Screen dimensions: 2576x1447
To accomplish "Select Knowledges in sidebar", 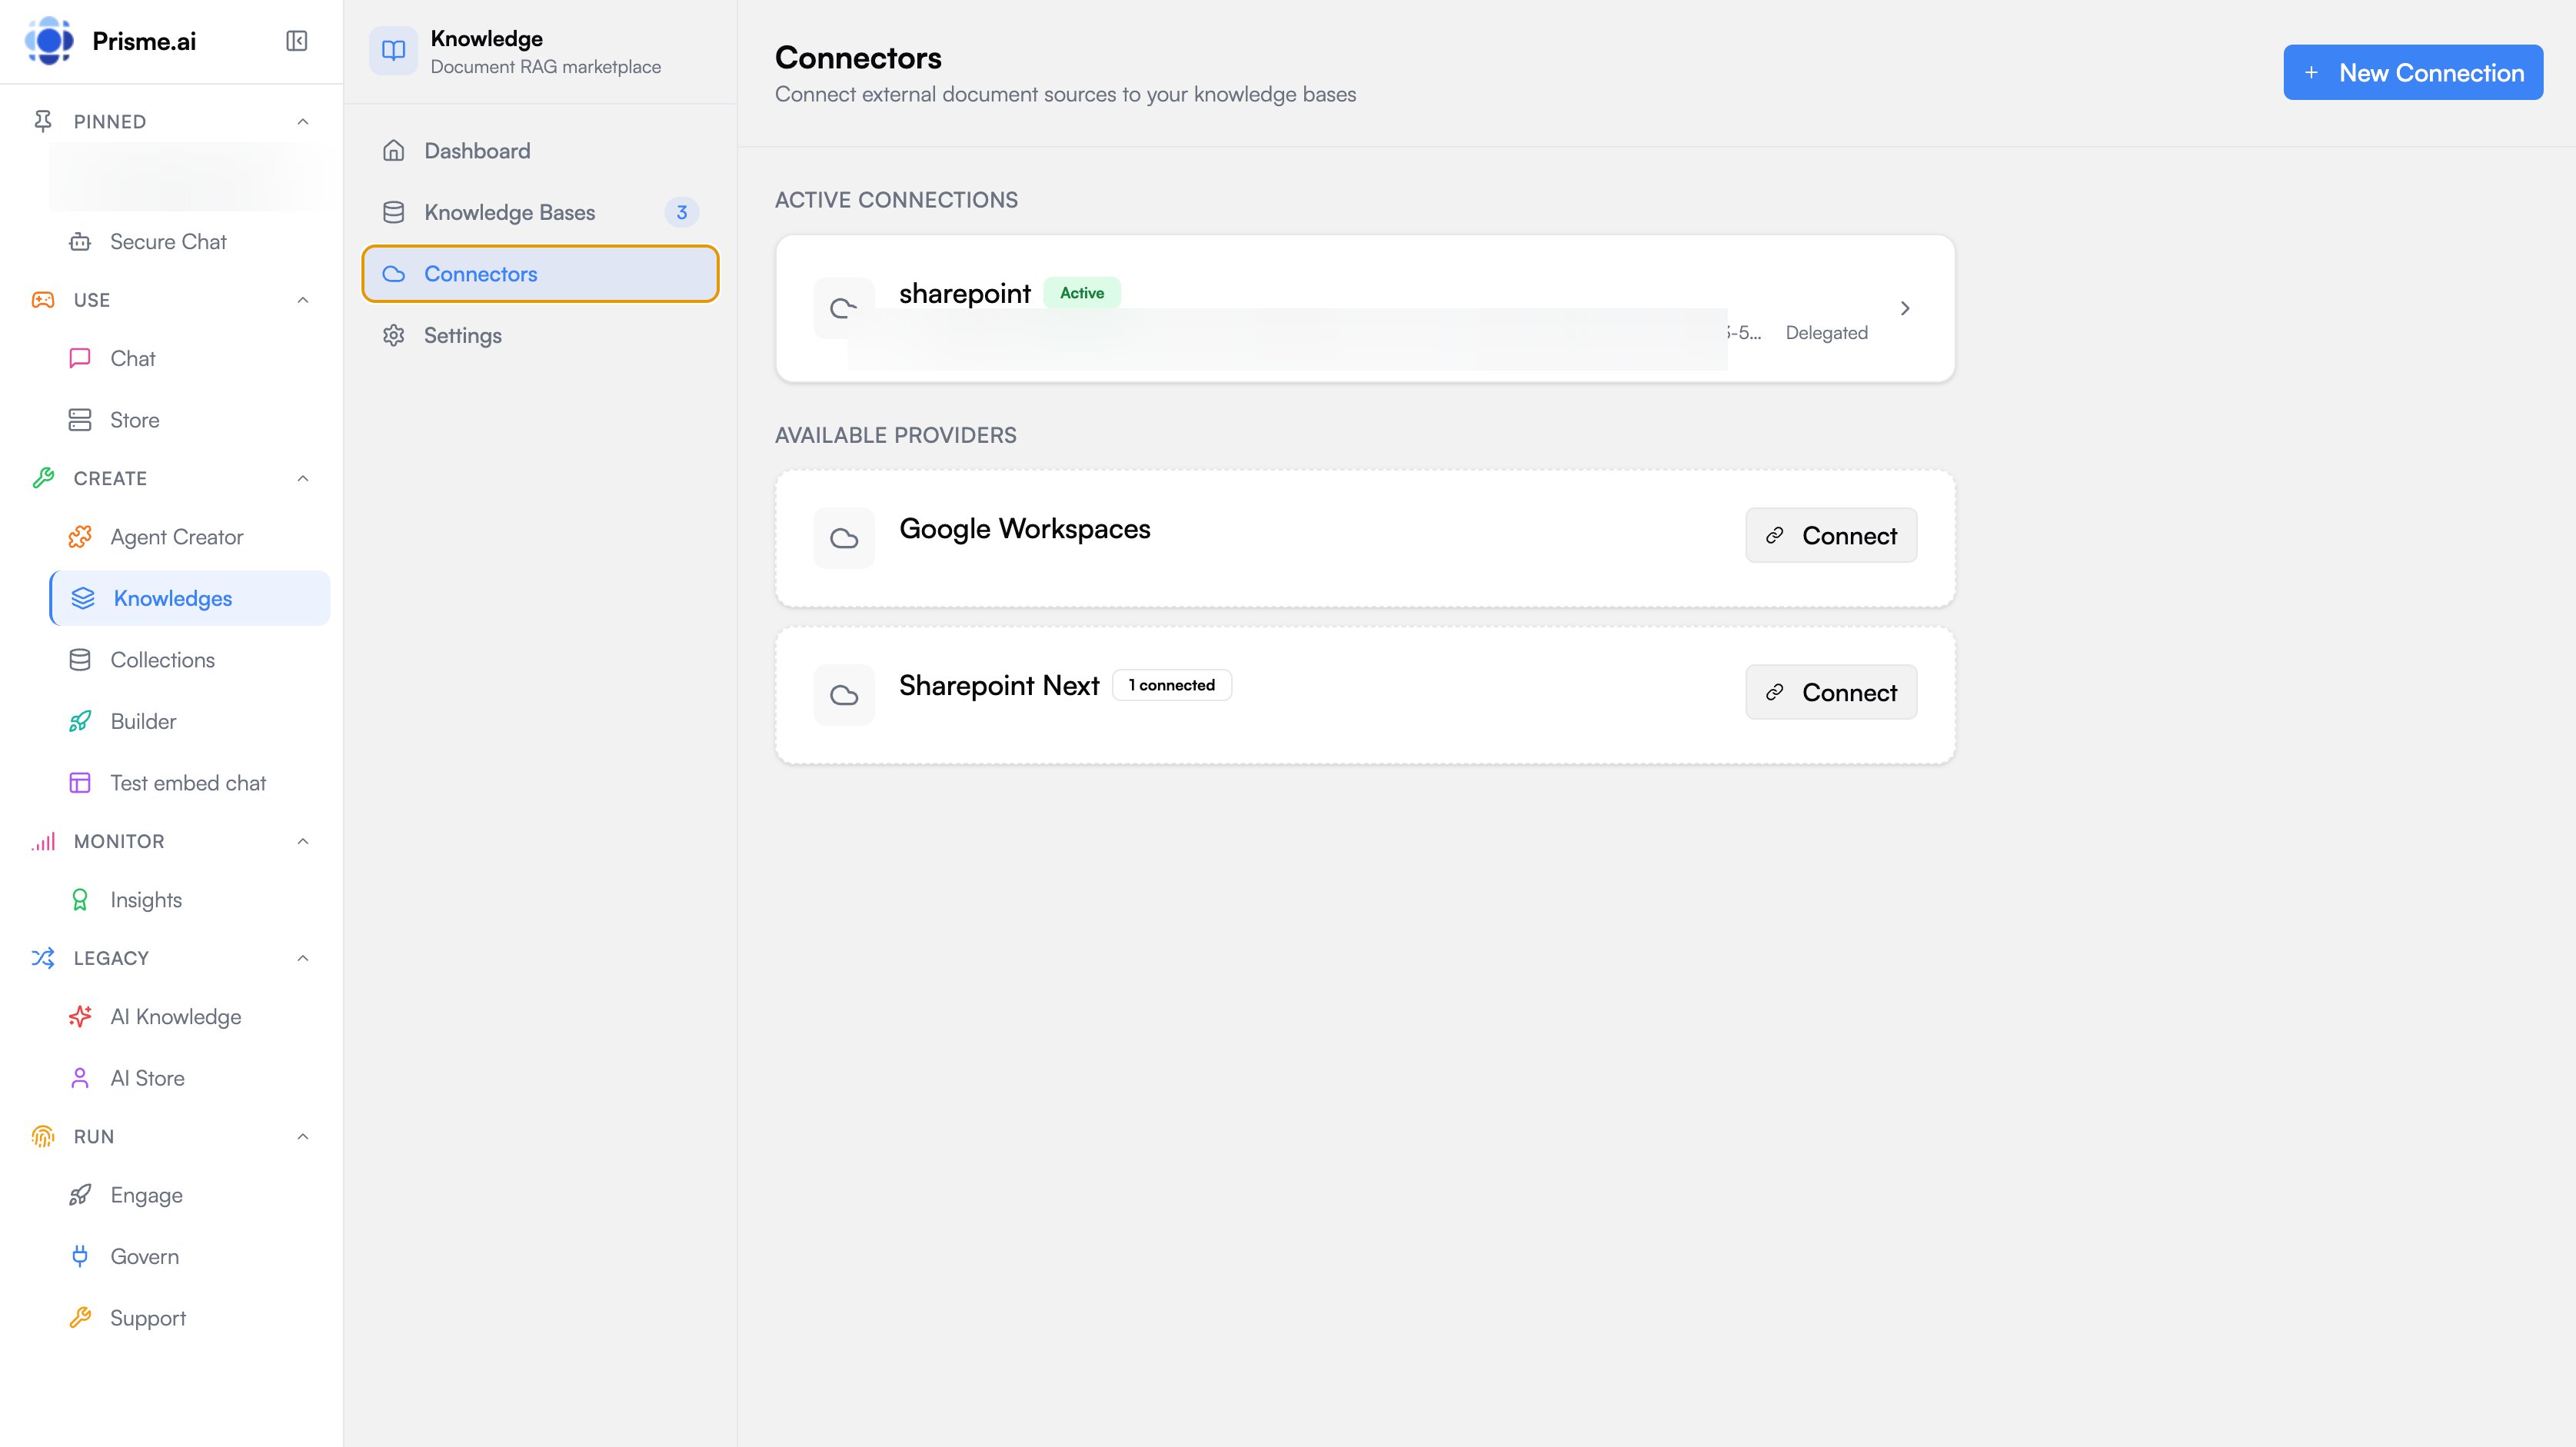I will (190, 598).
